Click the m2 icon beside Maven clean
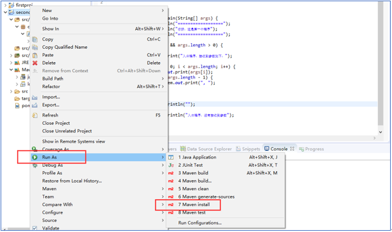Screen dimensions: 392x232 point(171,189)
